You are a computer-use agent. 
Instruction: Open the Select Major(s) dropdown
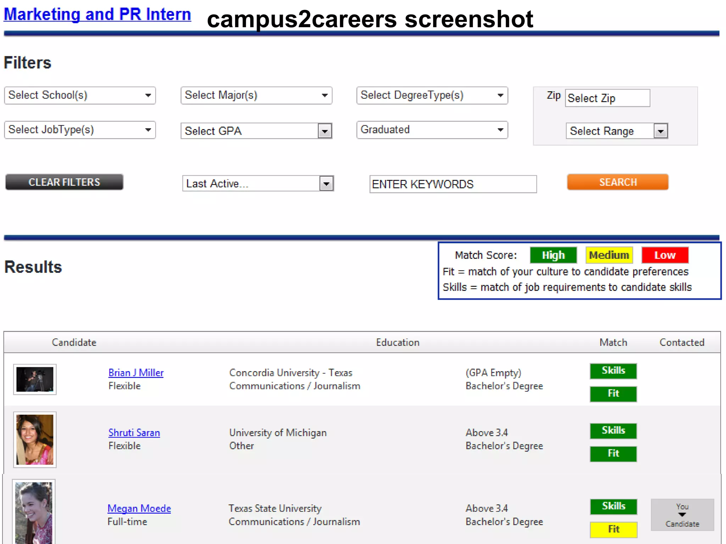coord(256,95)
